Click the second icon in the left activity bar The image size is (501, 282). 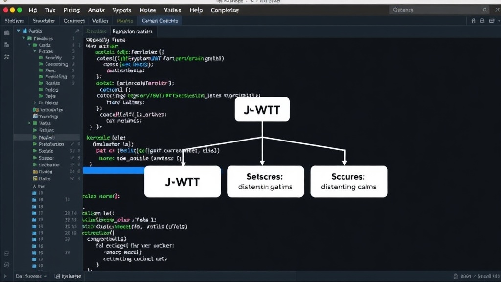point(7,45)
